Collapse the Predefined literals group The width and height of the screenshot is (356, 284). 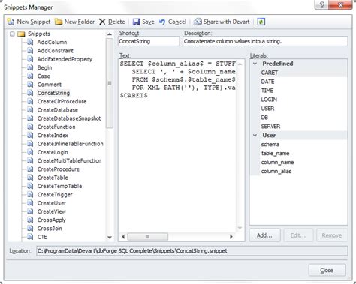pos(255,64)
